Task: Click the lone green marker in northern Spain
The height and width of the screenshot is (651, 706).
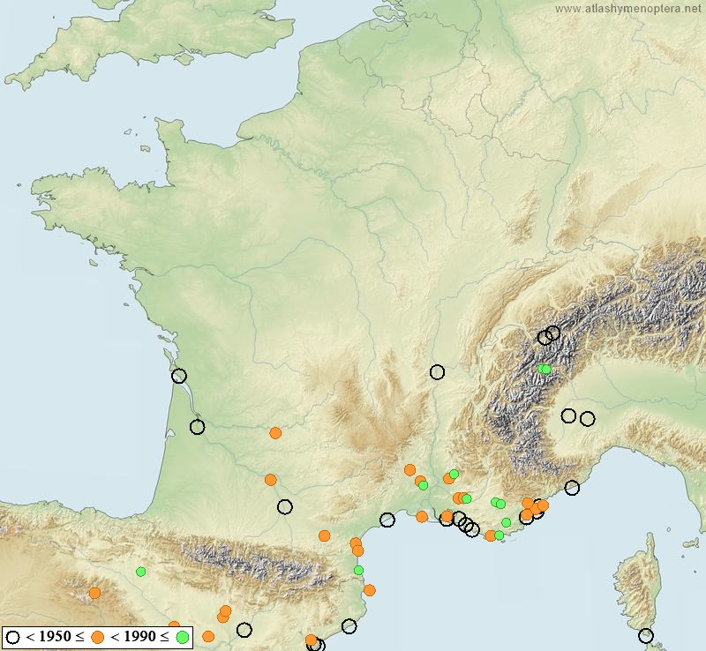Action: click(141, 572)
